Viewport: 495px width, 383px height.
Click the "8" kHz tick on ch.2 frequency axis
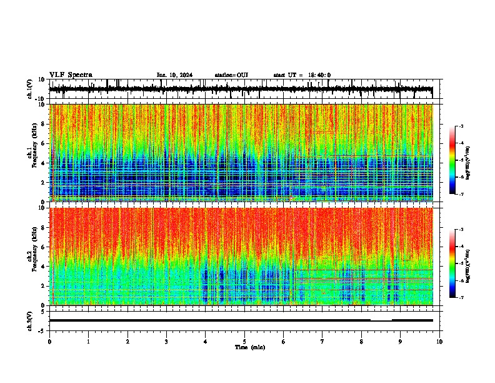pos(44,228)
